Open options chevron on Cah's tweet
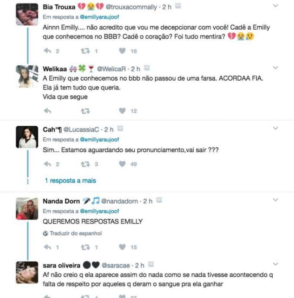The image size is (294, 298). click(275, 128)
